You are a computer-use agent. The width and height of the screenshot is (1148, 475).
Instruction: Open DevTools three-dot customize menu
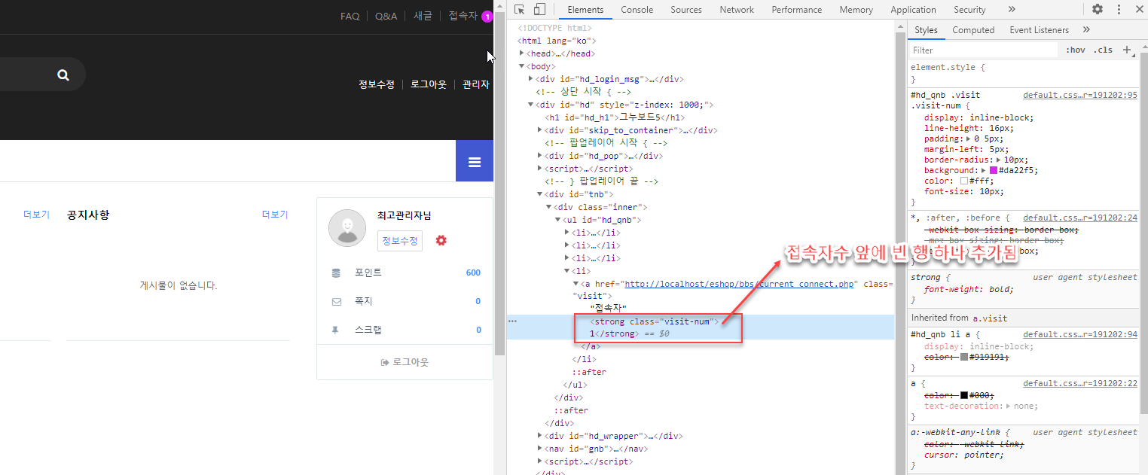1119,10
